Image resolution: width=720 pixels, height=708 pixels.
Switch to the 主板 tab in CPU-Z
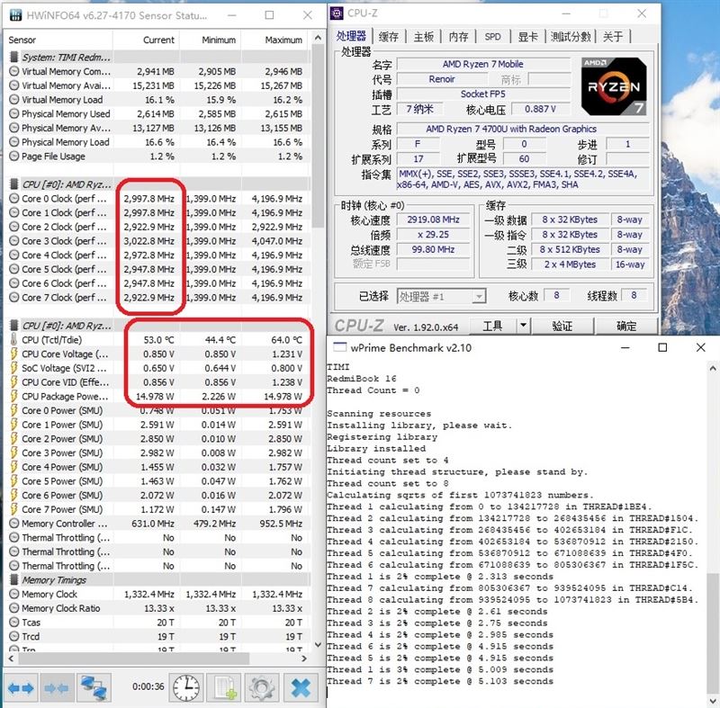click(423, 37)
